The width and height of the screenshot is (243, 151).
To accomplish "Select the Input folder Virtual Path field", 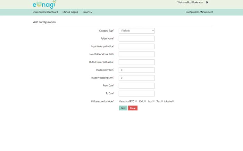I will point(136,54).
